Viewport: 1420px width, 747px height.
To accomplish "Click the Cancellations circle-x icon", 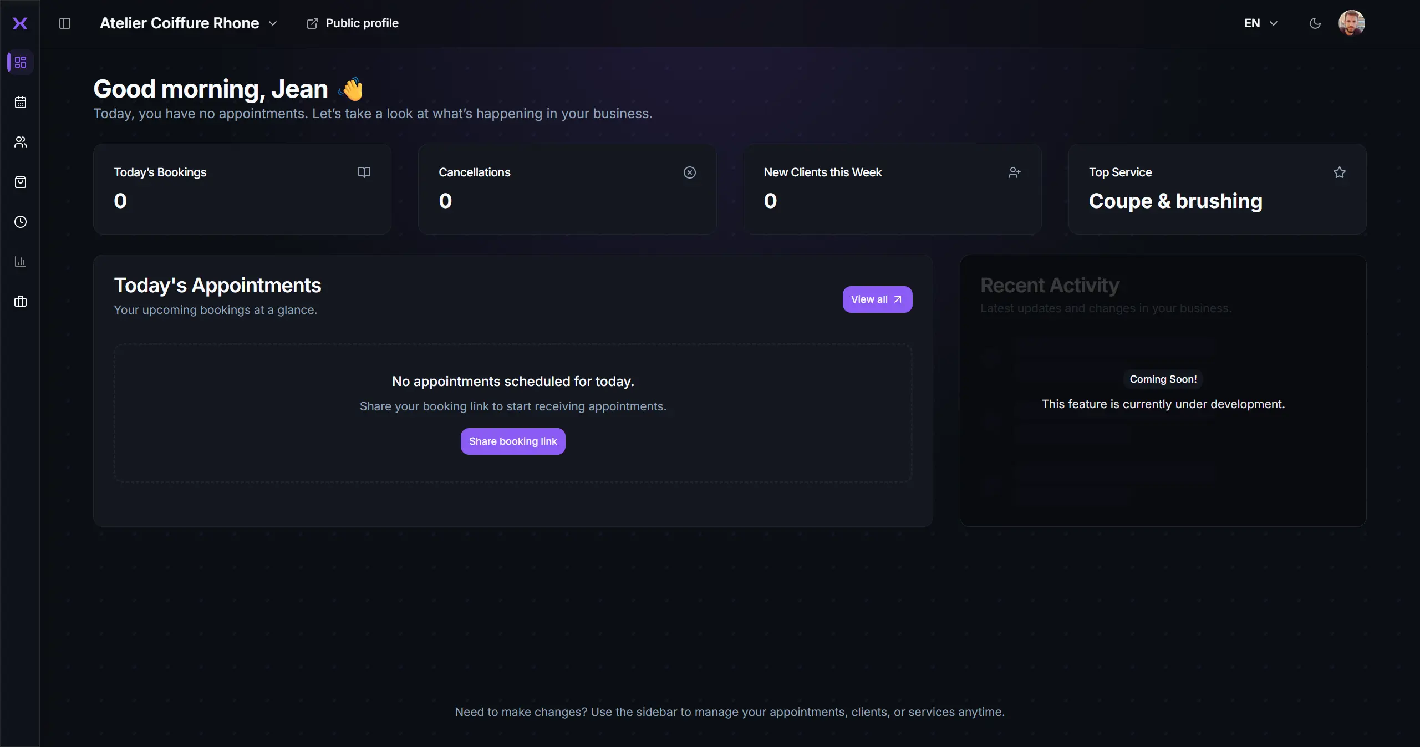I will click(x=689, y=172).
